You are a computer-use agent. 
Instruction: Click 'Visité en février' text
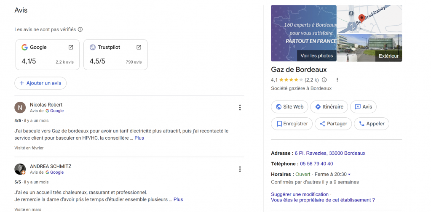(29, 148)
